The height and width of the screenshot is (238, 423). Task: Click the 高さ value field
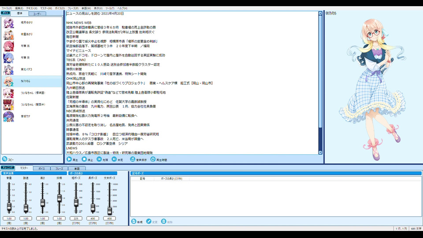pos(42,218)
